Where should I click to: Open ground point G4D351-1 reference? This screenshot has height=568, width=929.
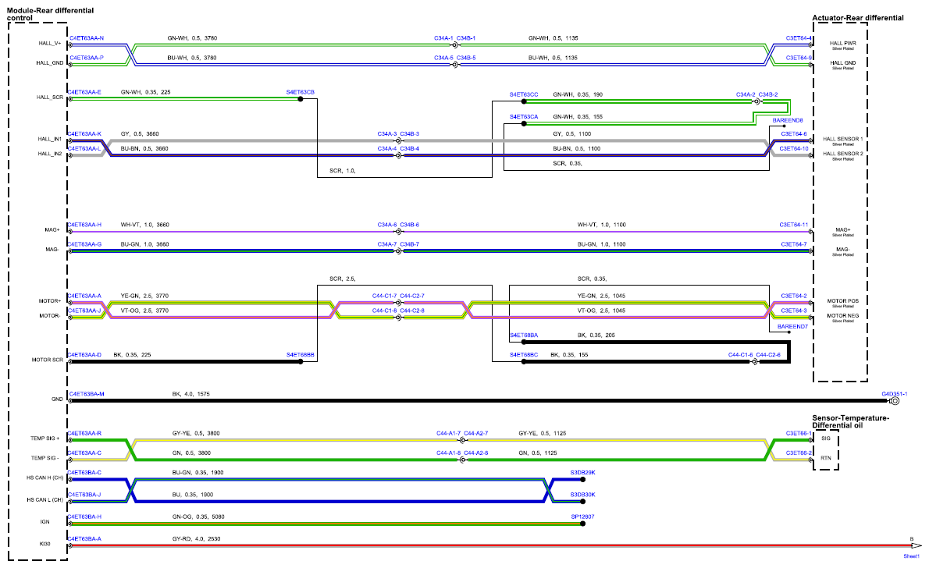click(x=894, y=394)
